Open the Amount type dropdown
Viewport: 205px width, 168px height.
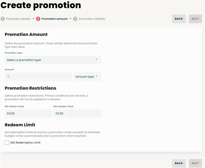pyautogui.click(x=87, y=77)
